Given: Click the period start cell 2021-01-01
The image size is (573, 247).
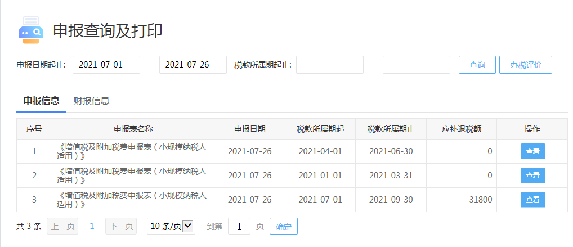Looking at the screenshot, I should [x=320, y=176].
